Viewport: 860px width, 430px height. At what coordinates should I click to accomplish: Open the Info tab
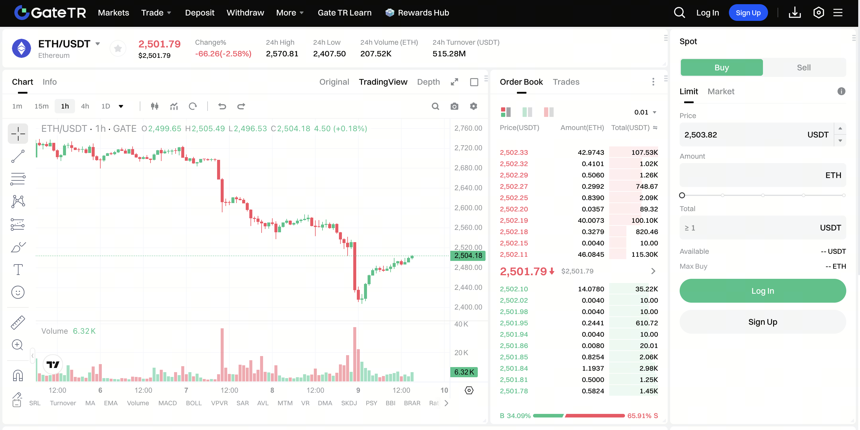point(49,82)
